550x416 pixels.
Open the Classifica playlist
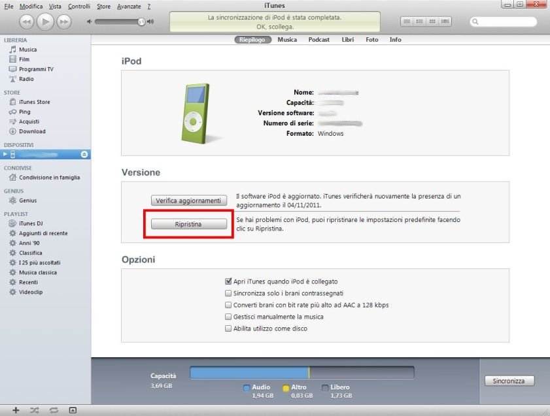tap(31, 253)
